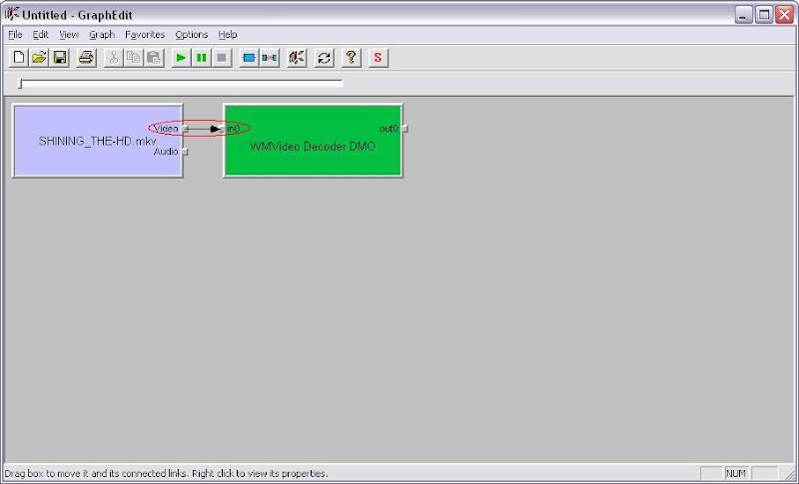799x484 pixels.
Task: Click the Copy toolbar icon
Action: click(x=133, y=58)
